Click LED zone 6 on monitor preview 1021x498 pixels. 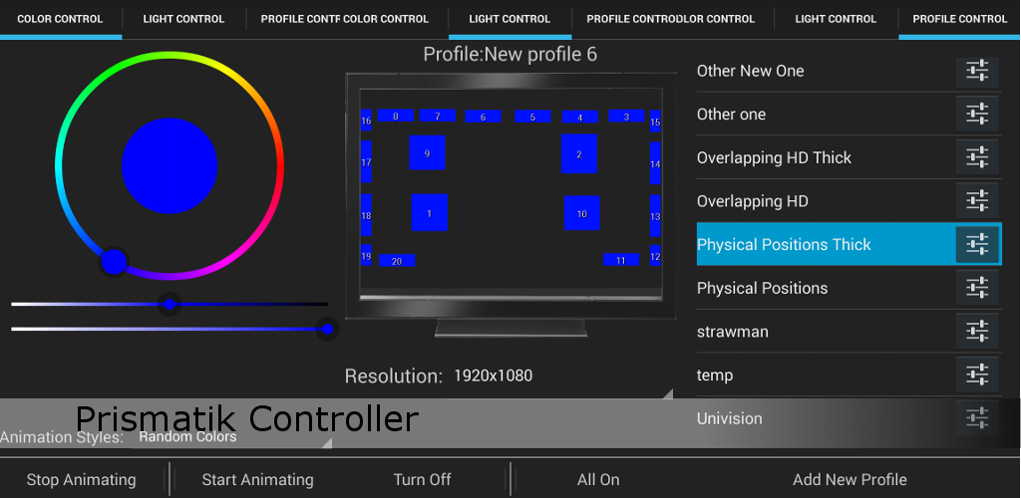pos(484,117)
